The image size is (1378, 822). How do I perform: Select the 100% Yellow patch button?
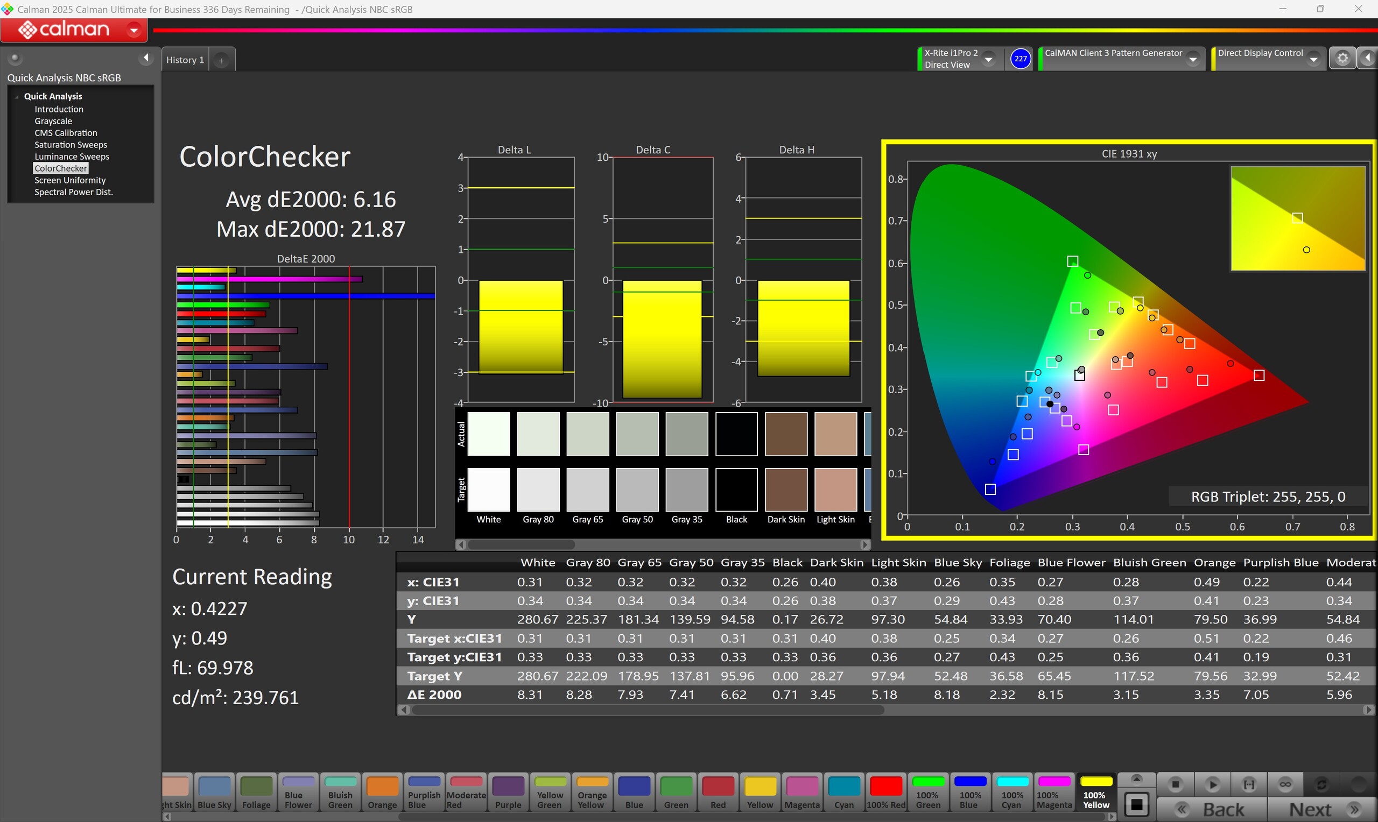pyautogui.click(x=1096, y=792)
